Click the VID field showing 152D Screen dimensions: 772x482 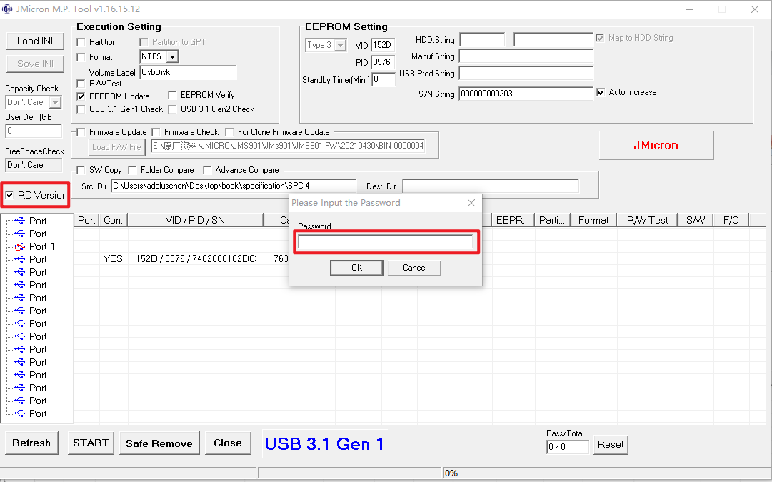[383, 45]
